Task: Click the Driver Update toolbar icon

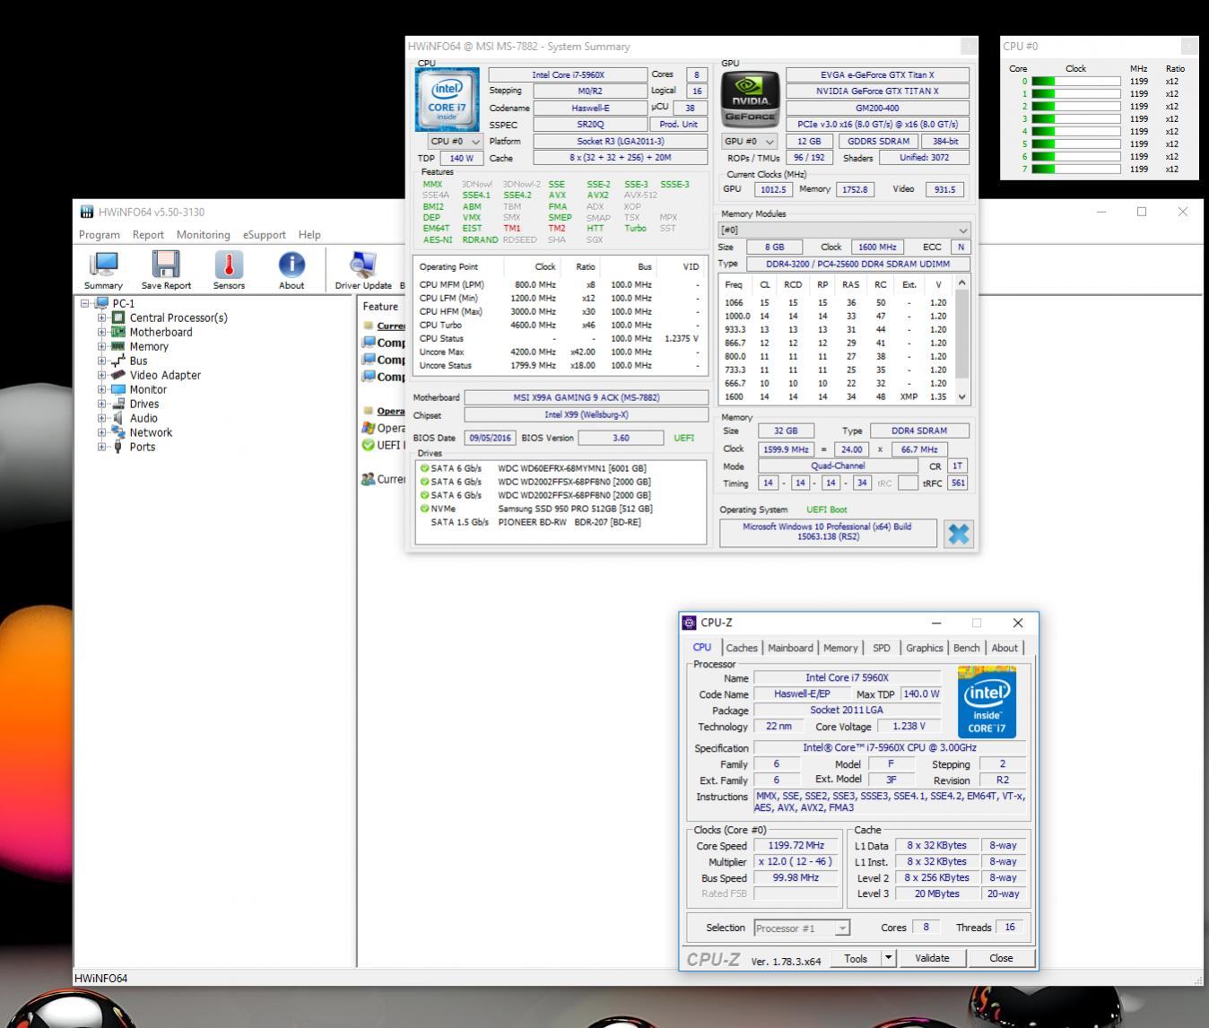Action: 363,265
